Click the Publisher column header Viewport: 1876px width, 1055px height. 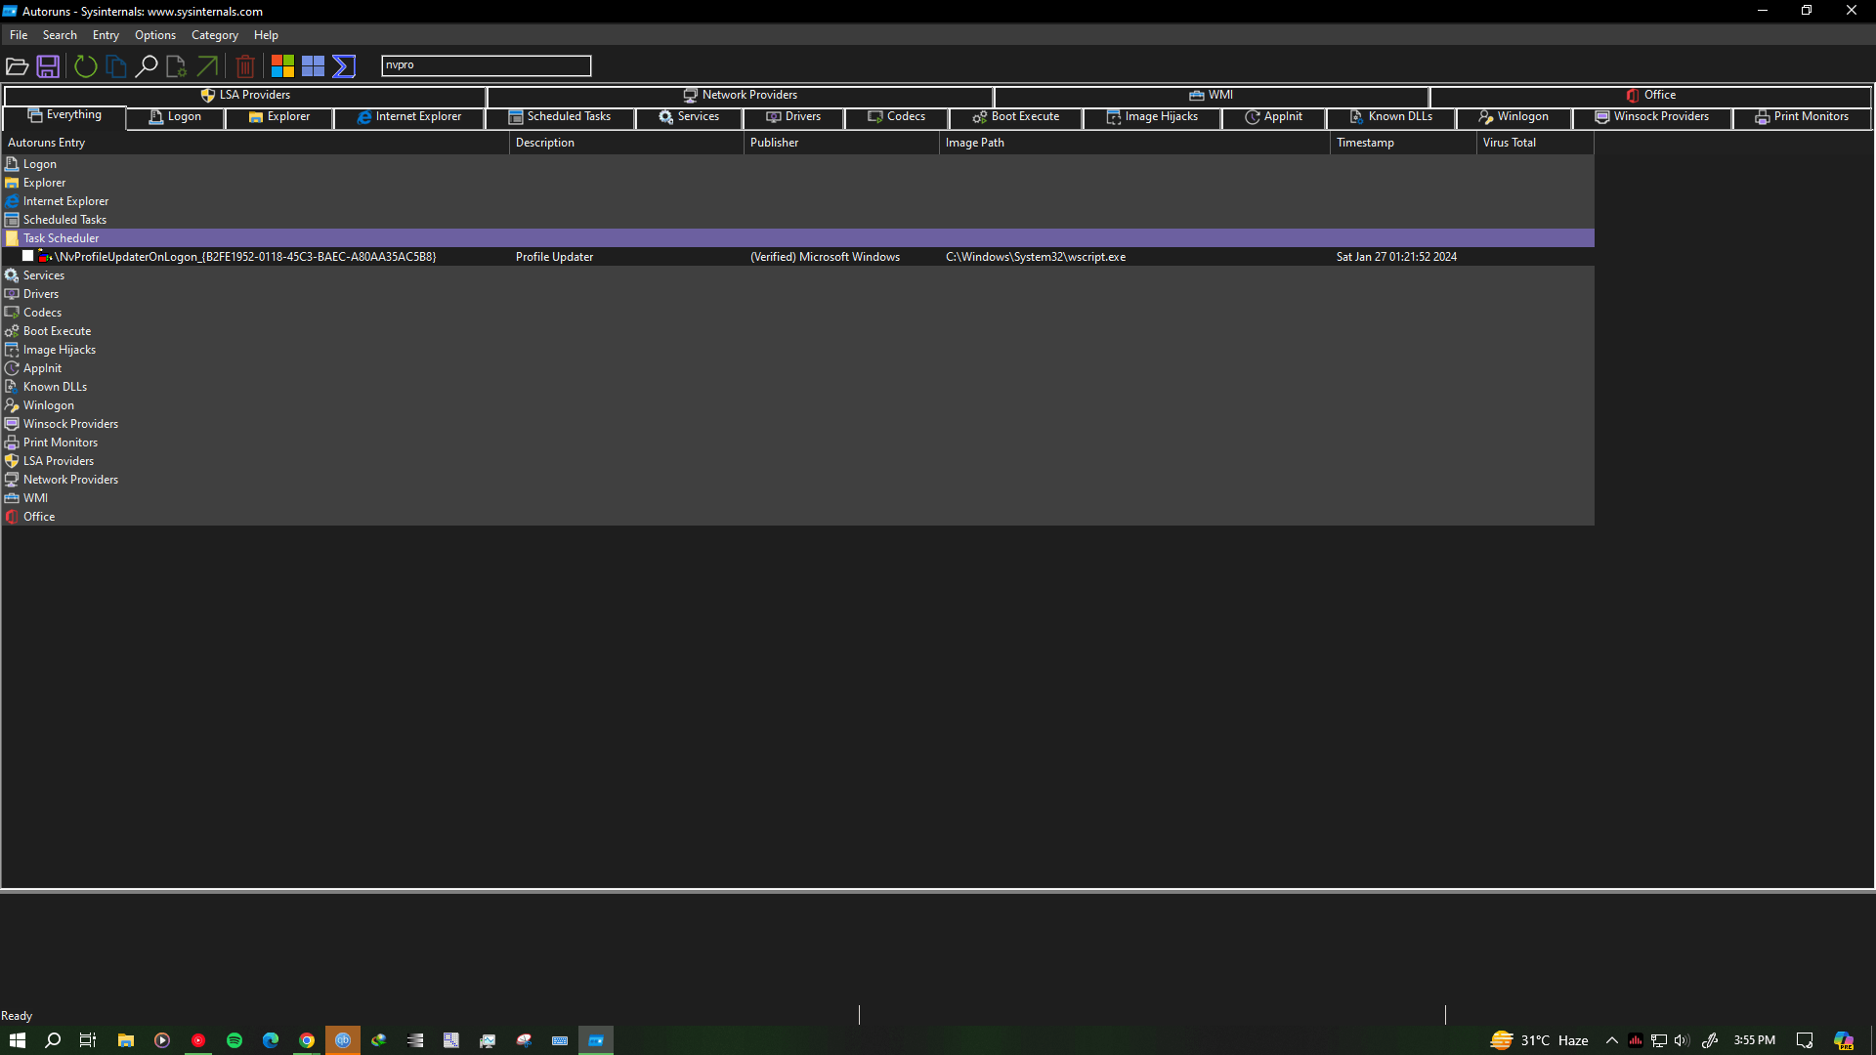[774, 143]
